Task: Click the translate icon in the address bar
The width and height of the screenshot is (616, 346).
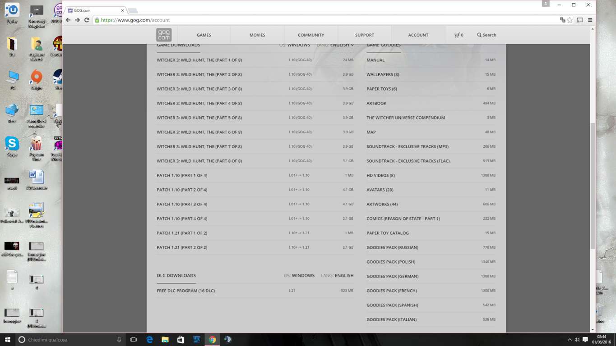Action: click(563, 20)
